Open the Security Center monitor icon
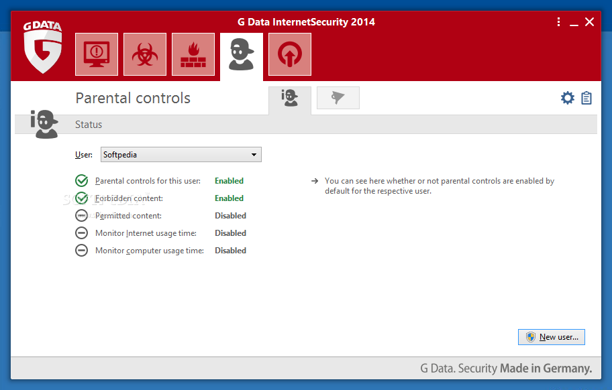 [x=97, y=54]
